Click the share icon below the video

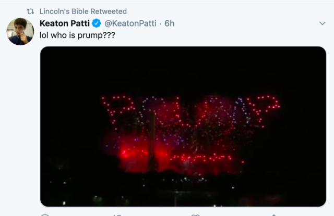click(x=273, y=215)
